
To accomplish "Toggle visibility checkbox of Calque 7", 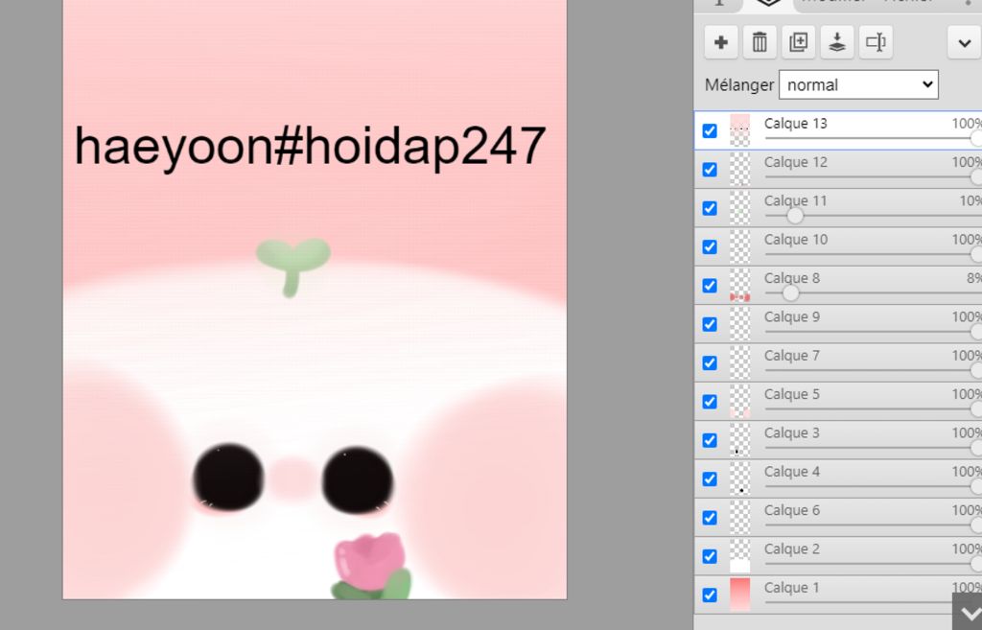I will (x=710, y=363).
